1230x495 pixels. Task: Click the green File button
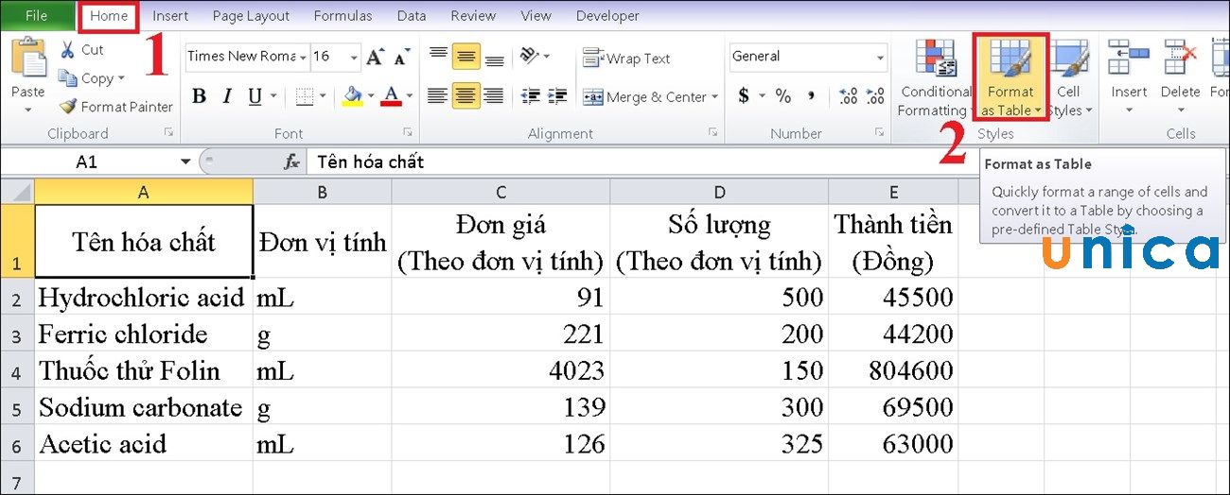(x=36, y=16)
